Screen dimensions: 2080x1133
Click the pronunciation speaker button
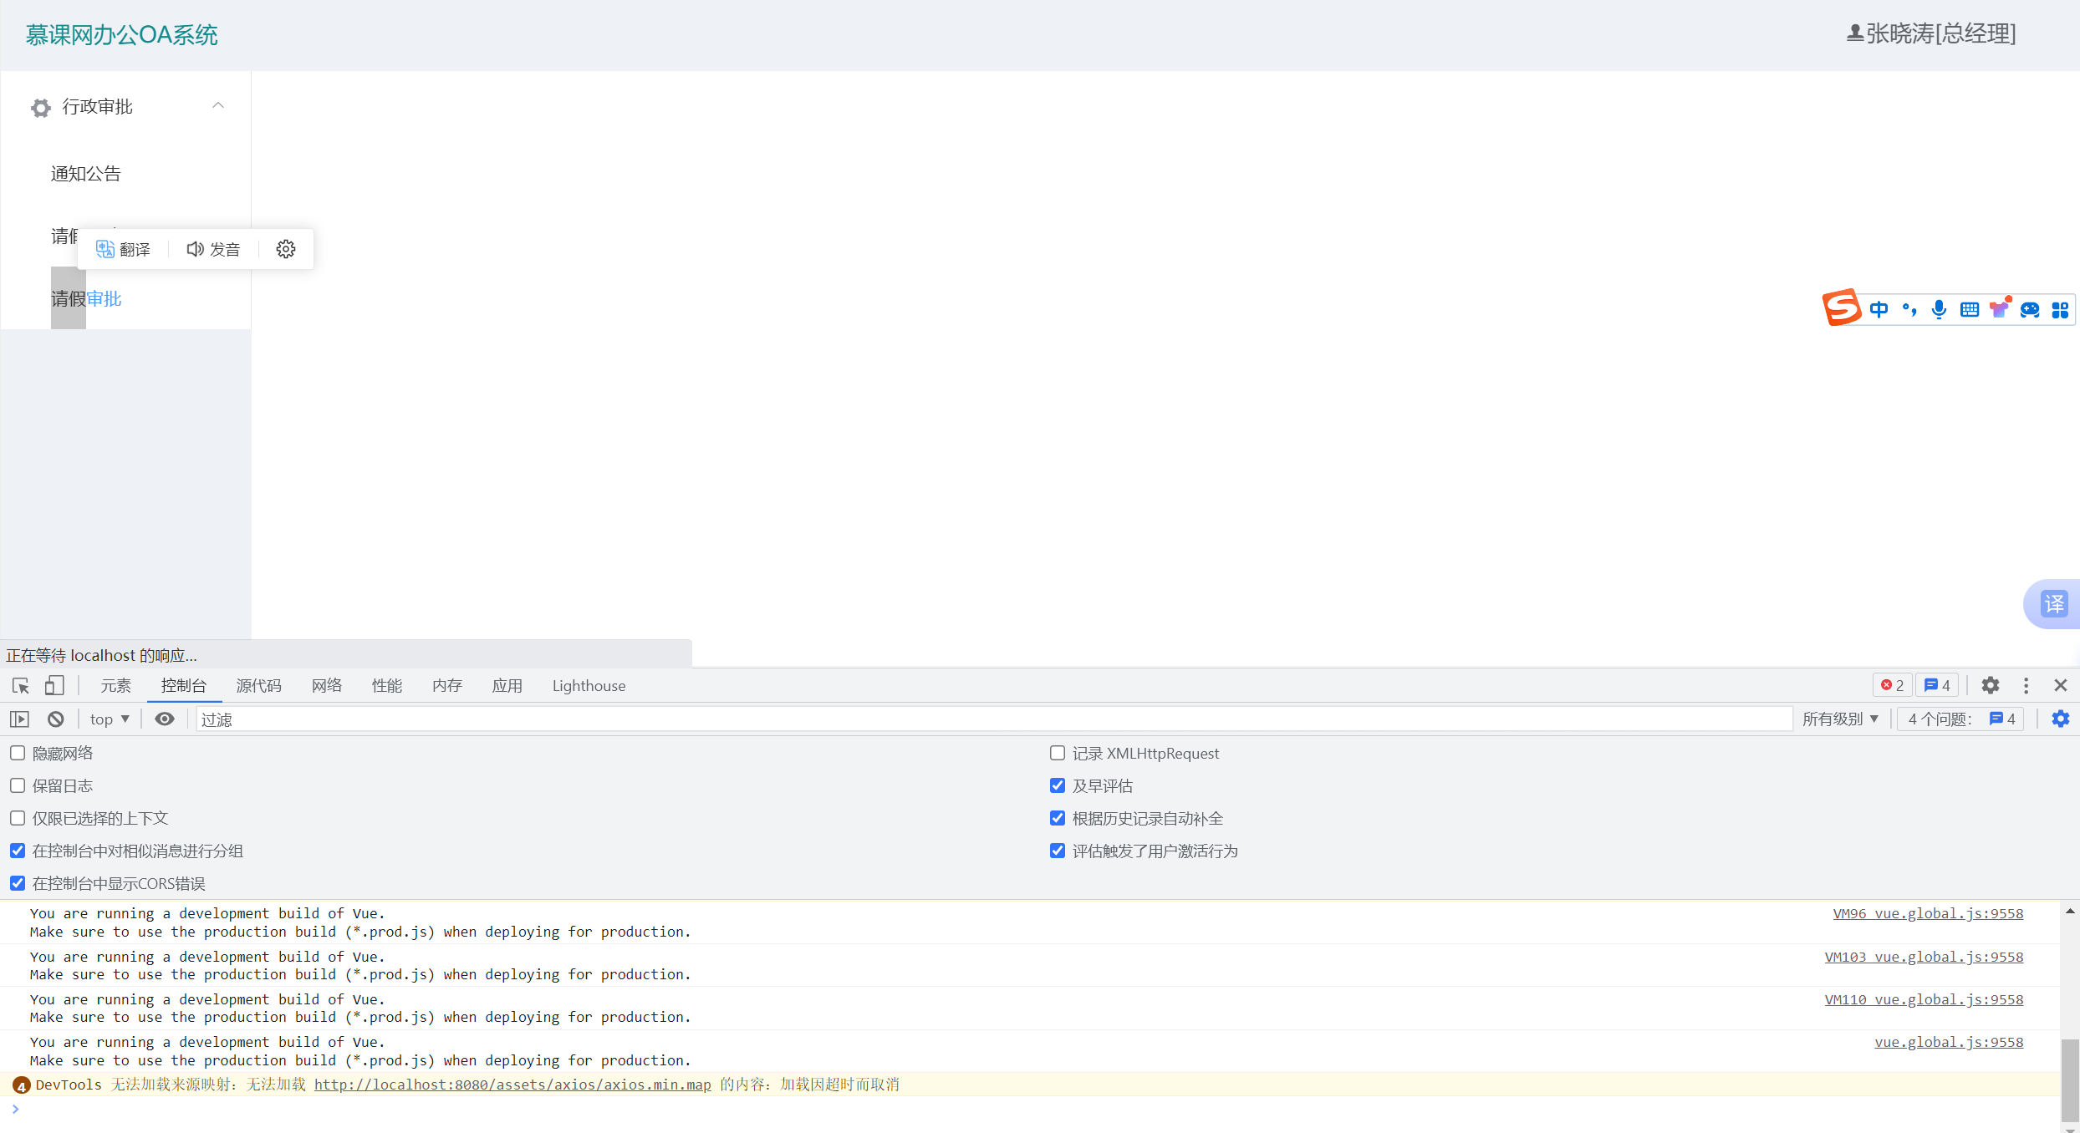pos(213,249)
